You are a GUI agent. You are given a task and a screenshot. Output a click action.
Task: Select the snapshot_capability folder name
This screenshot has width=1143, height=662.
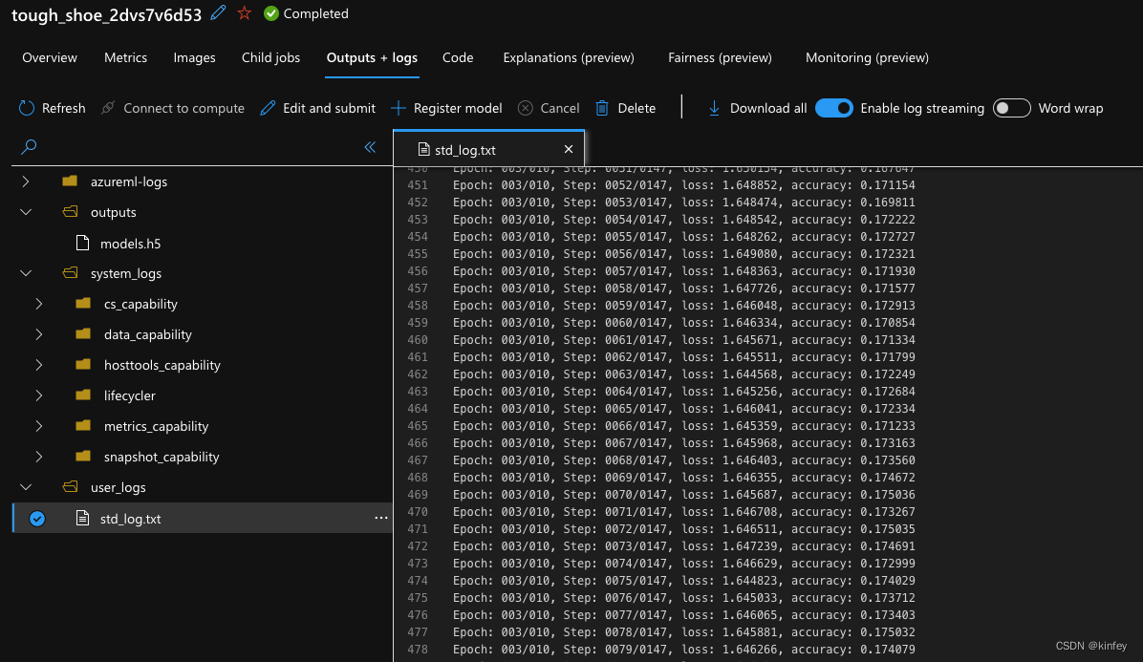tap(162, 457)
